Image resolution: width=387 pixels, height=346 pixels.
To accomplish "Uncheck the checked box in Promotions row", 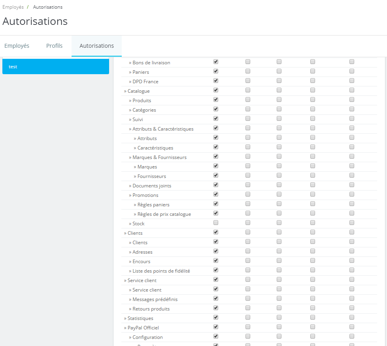I will 216,194.
